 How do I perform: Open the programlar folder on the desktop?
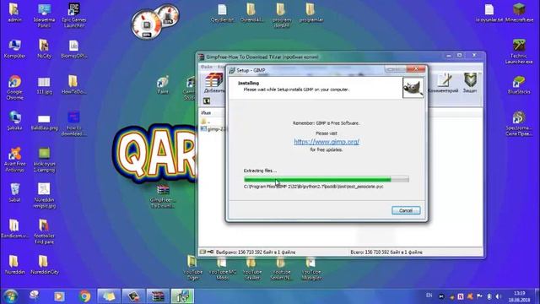311,13
